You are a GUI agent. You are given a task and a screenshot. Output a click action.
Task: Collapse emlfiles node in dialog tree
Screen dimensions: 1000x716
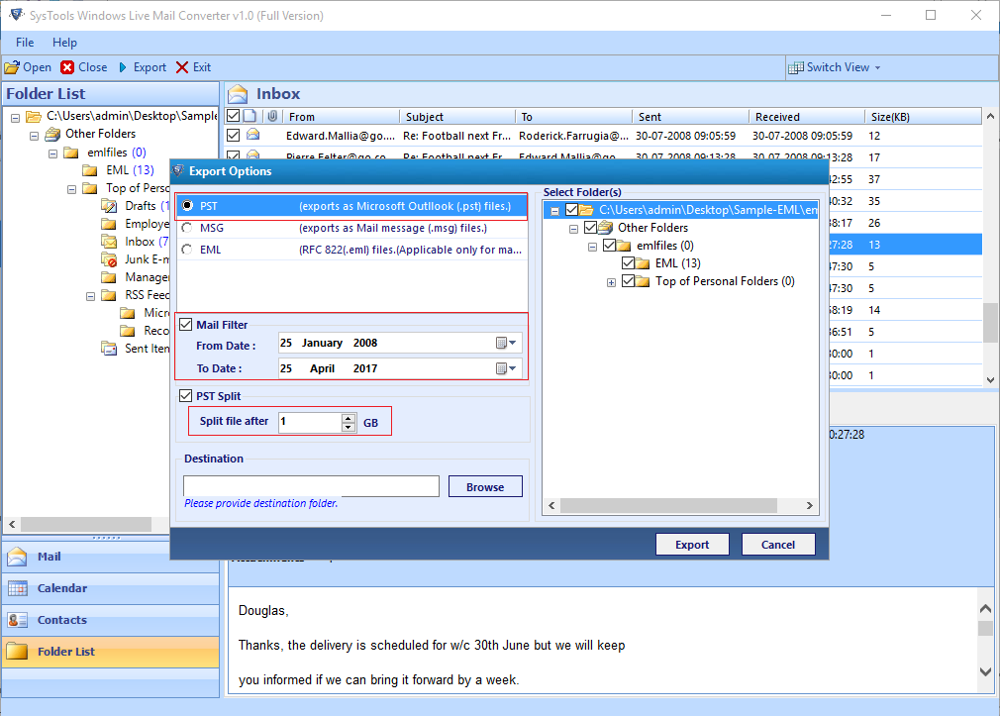pyautogui.click(x=592, y=247)
